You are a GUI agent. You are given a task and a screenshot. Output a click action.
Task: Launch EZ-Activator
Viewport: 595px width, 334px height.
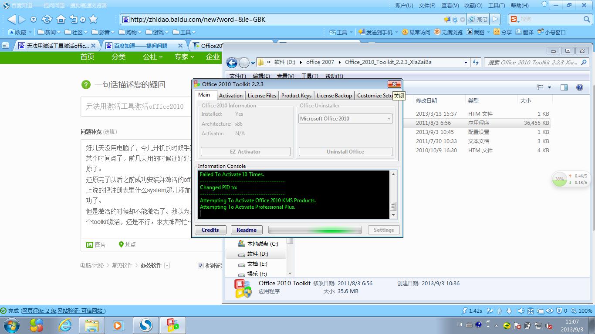pos(245,151)
